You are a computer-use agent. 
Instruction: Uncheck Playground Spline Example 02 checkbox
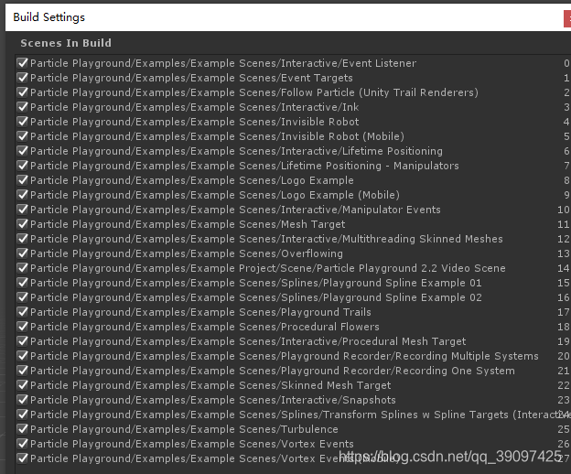[x=23, y=297]
